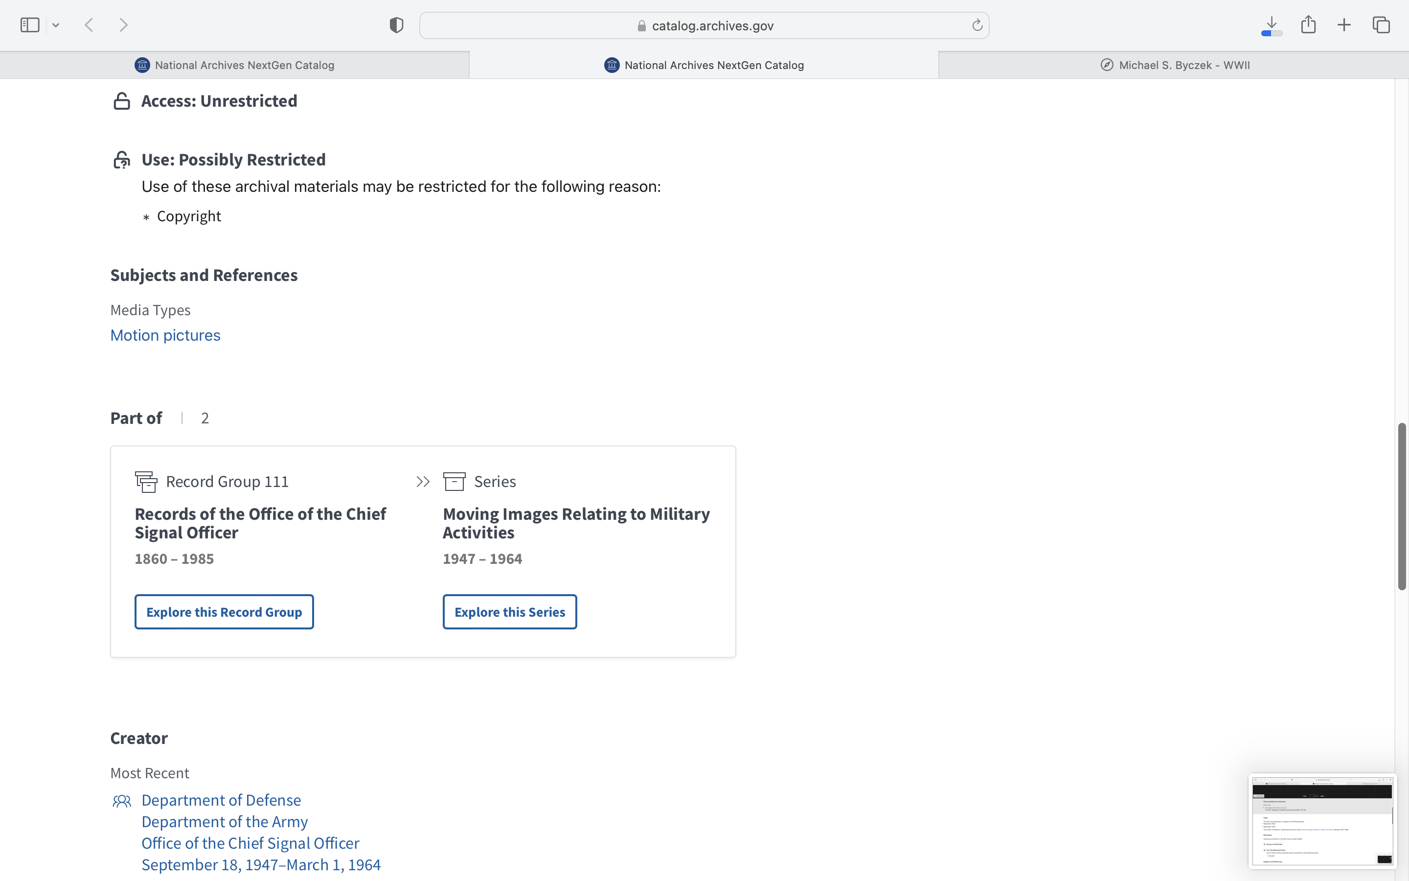Go forward to next page
Viewport: 1409px width, 881px height.
(123, 25)
